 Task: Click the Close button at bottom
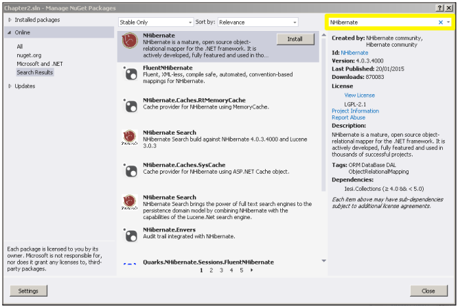click(428, 291)
